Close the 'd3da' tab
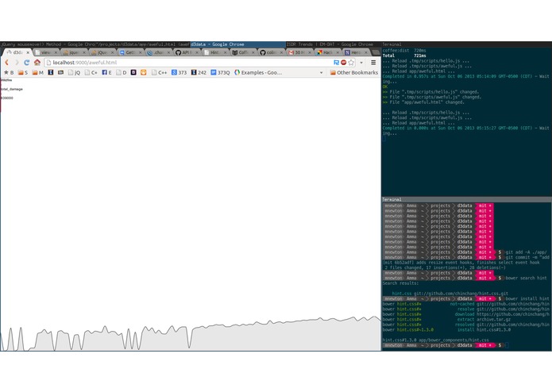Viewport: 552px width, 392px height. pyautogui.click(x=28, y=52)
